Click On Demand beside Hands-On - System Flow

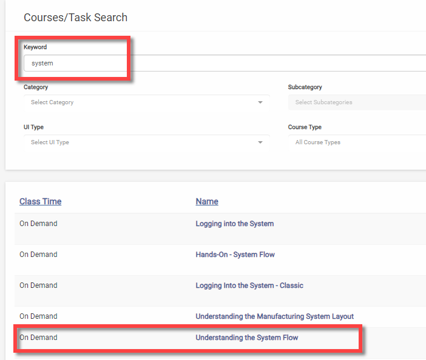click(38, 255)
